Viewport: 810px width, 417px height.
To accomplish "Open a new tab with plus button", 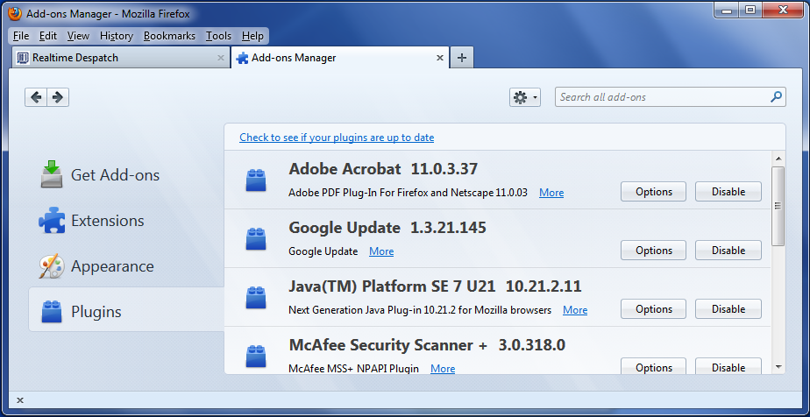I will pos(462,58).
